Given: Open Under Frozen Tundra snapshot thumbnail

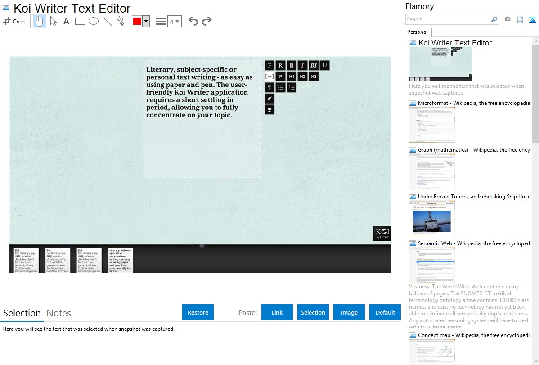Looking at the screenshot, I should coord(432,218).
